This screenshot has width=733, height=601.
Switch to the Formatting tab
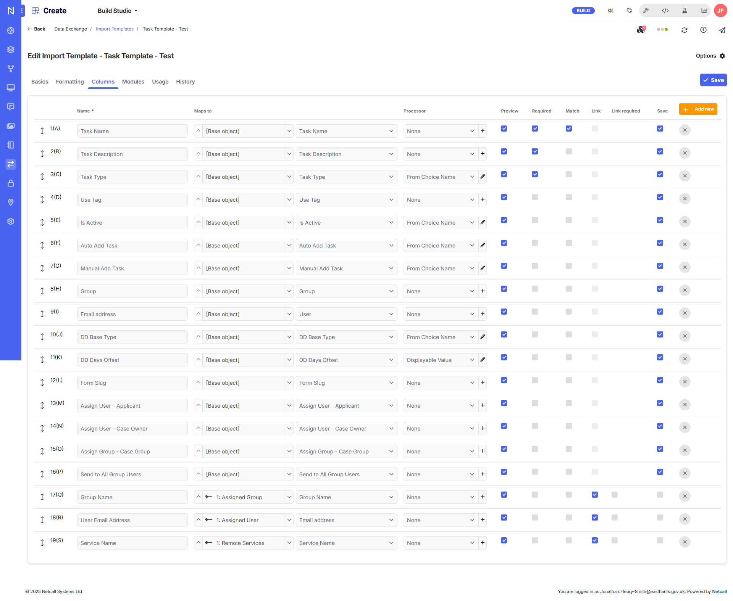click(70, 82)
